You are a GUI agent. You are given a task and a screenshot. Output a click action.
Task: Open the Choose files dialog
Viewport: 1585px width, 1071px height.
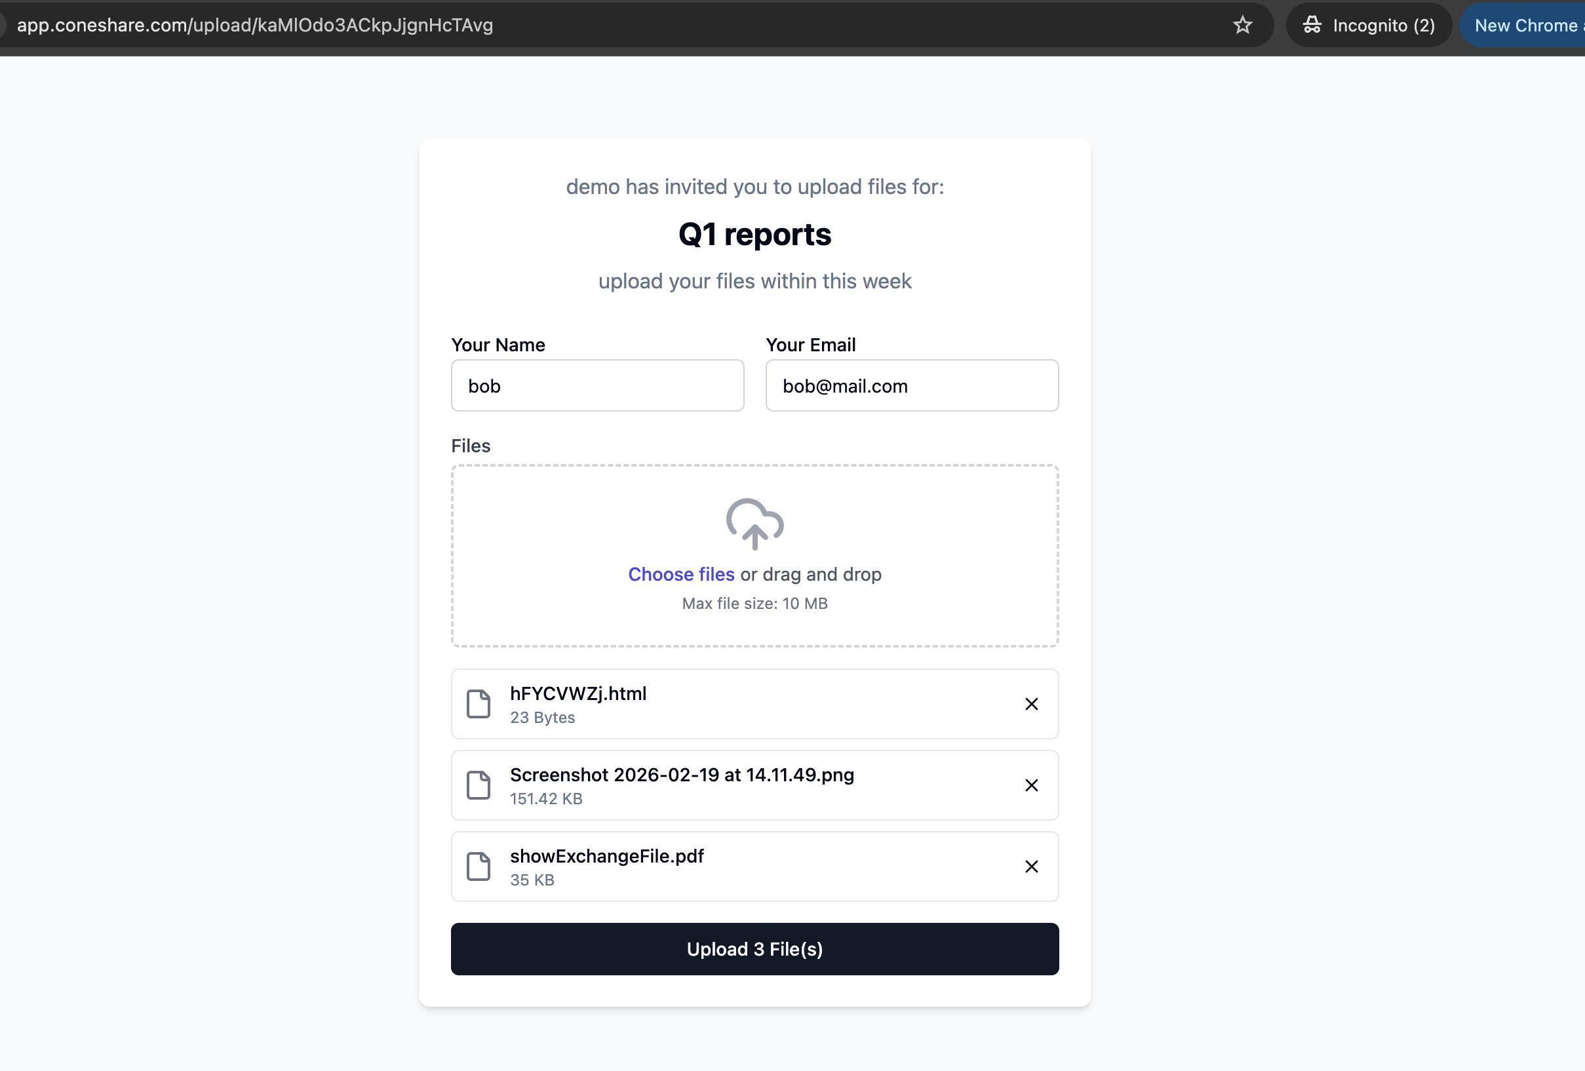pos(680,574)
